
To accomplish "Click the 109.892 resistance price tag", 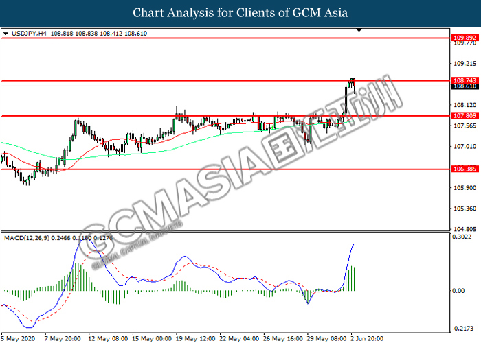I will pos(465,38).
